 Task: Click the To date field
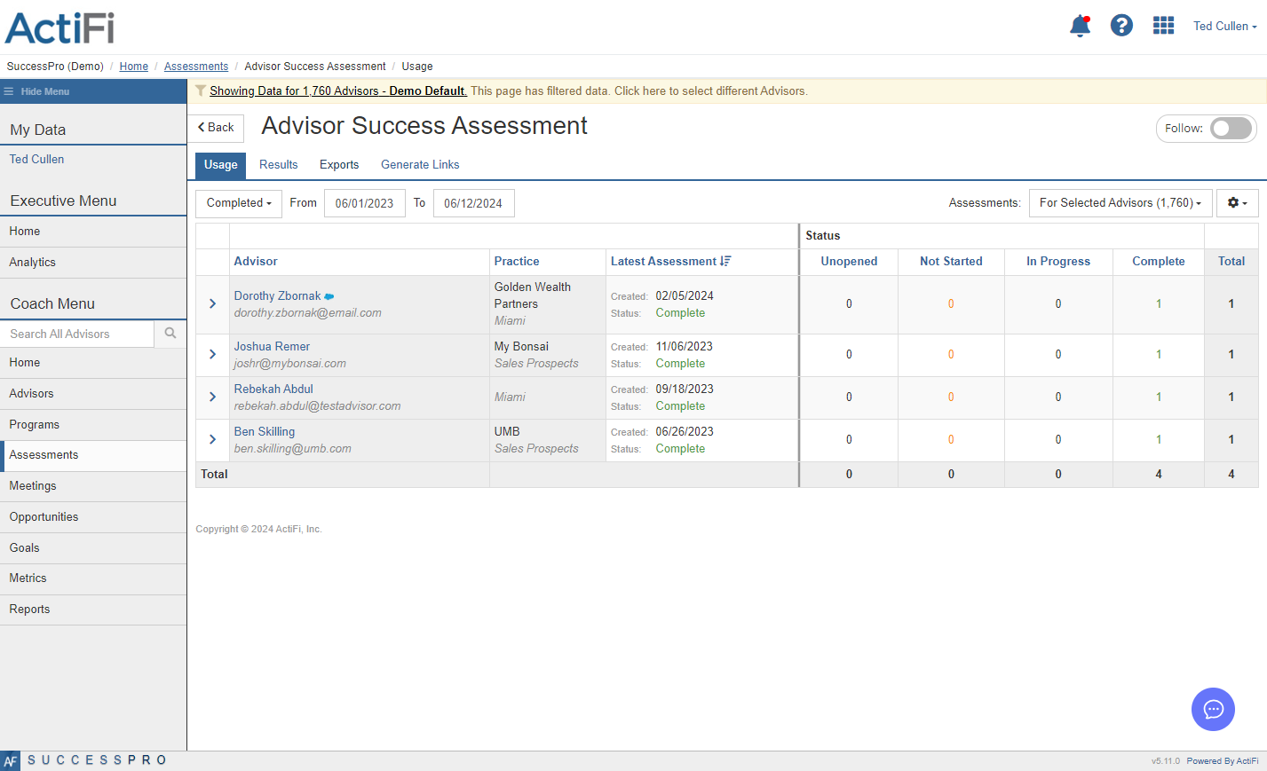[473, 203]
